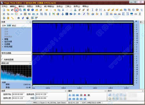
Task: Click the 选择开始 time field
Action: [x=18, y=94]
